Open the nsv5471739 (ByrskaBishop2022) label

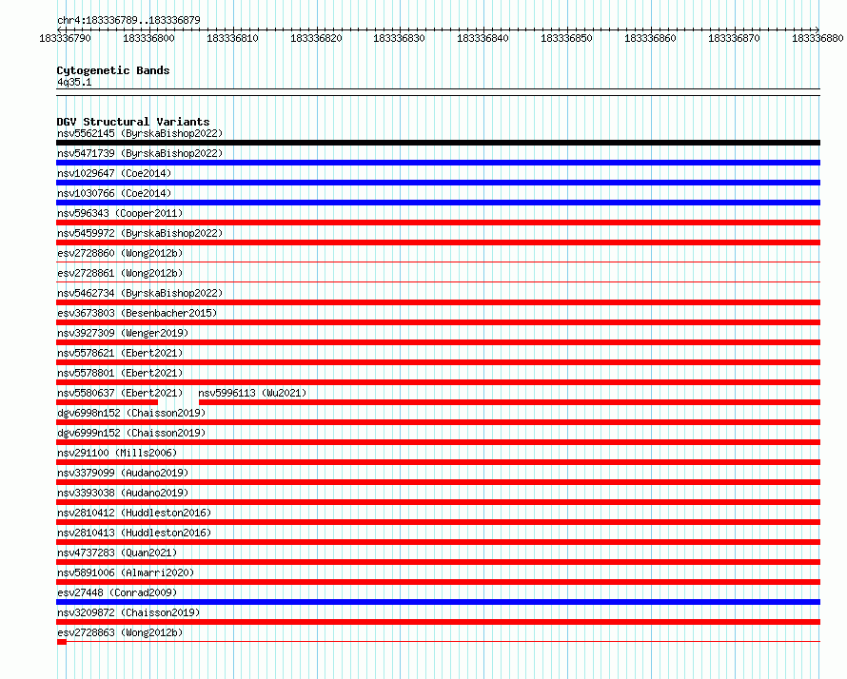[x=140, y=153]
